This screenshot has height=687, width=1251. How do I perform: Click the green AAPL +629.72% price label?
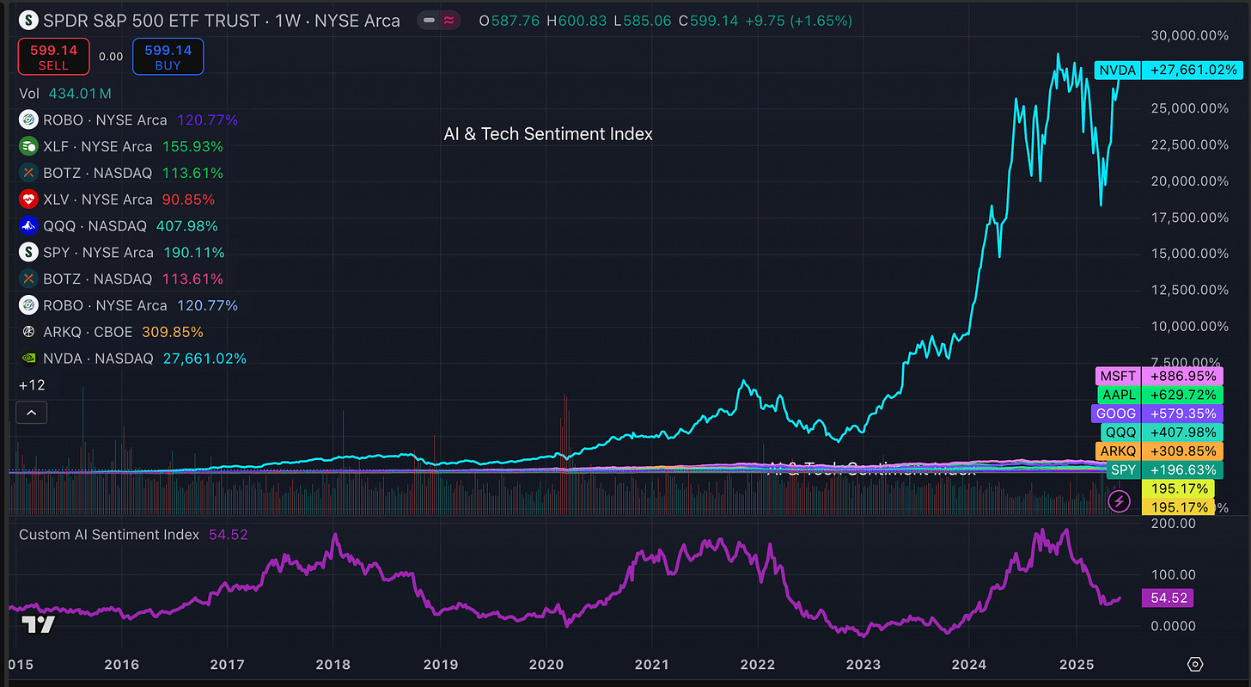pyautogui.click(x=1161, y=395)
